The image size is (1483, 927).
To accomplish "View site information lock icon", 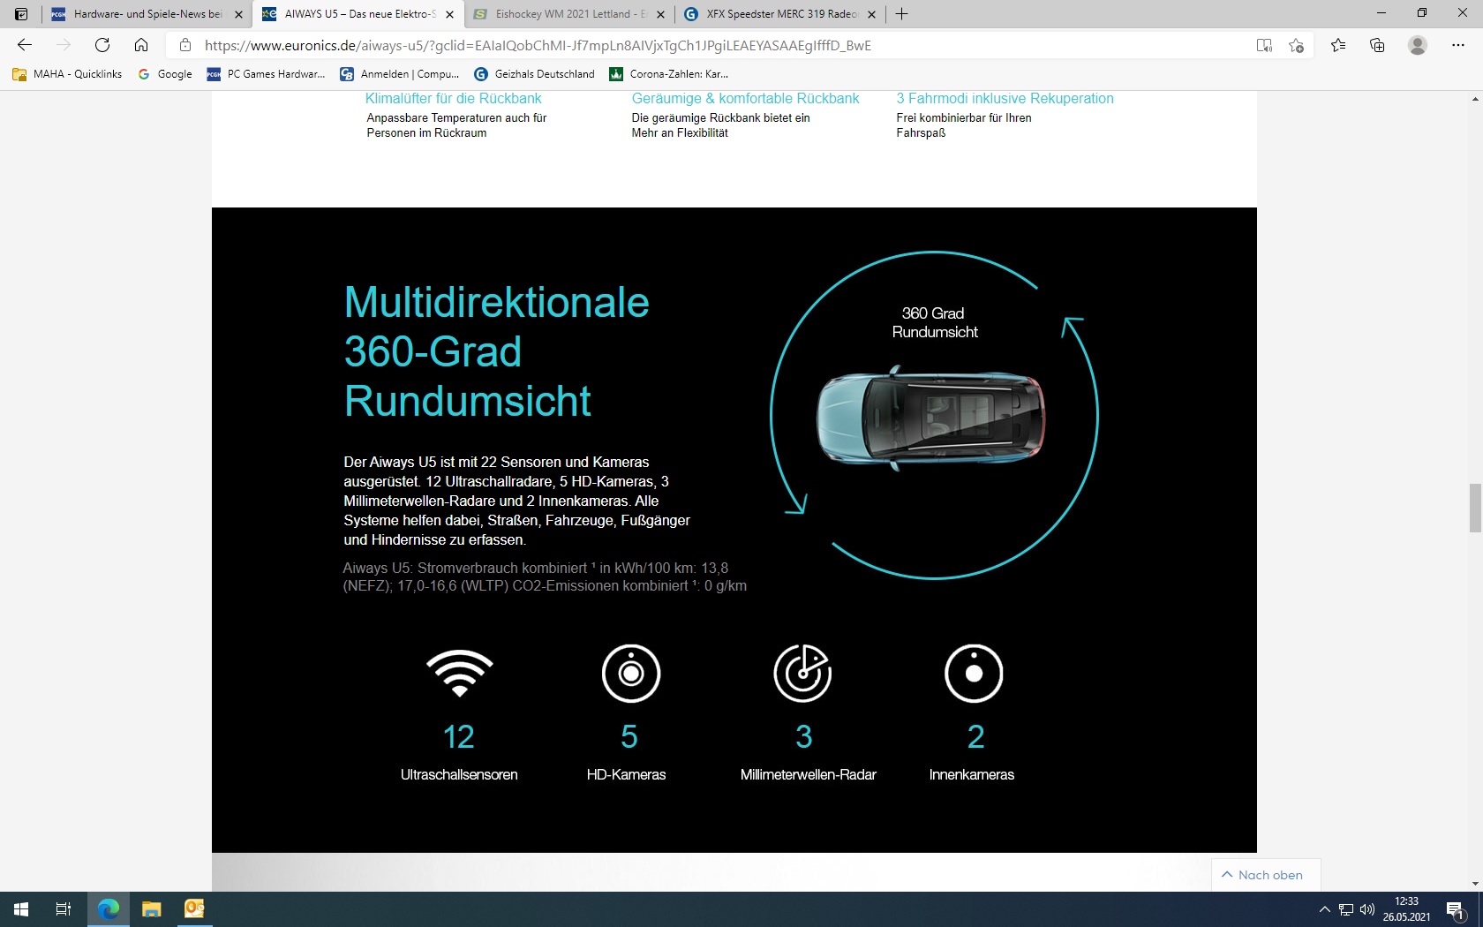I will [x=185, y=45].
